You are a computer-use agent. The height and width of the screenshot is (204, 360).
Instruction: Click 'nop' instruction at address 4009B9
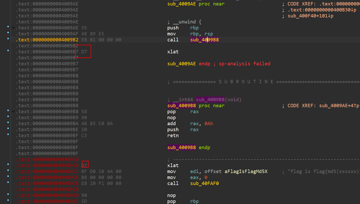tap(171, 118)
